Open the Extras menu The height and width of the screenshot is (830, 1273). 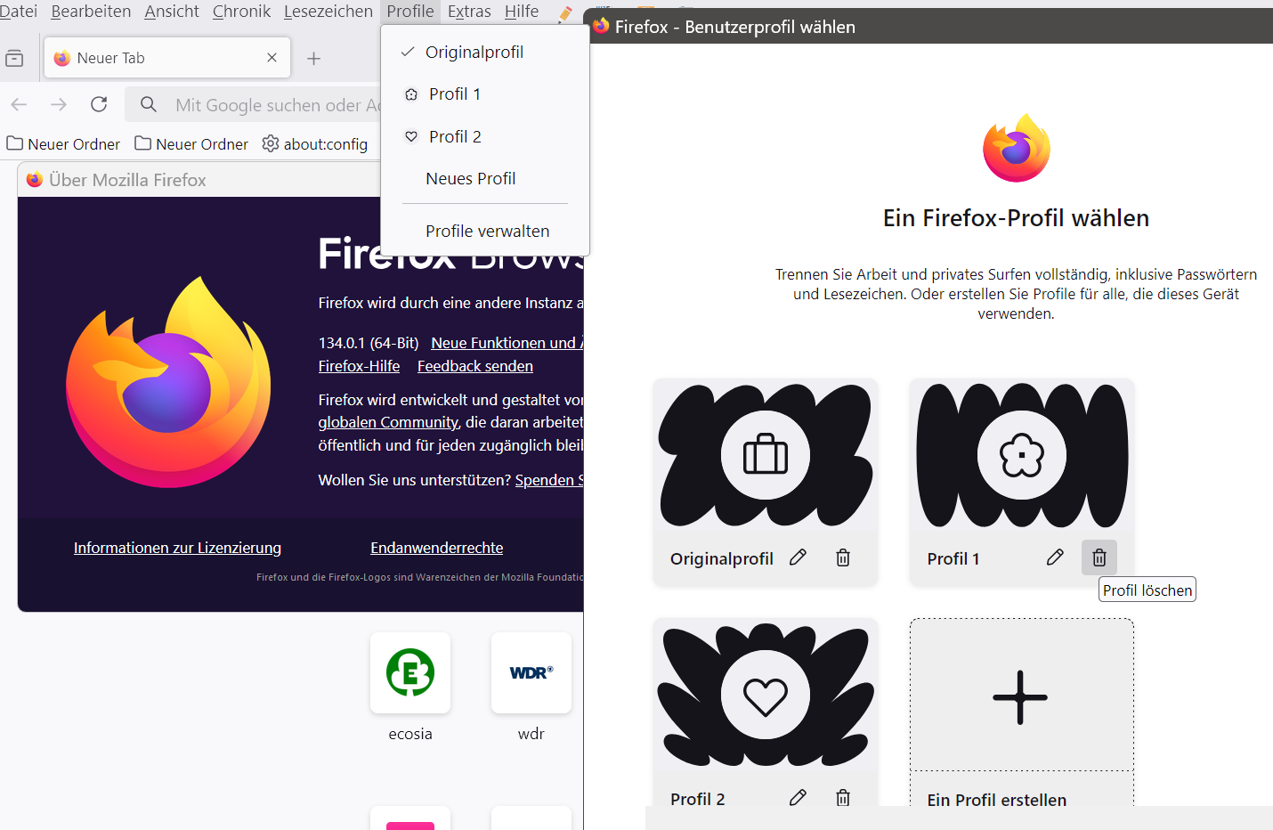pos(469,11)
